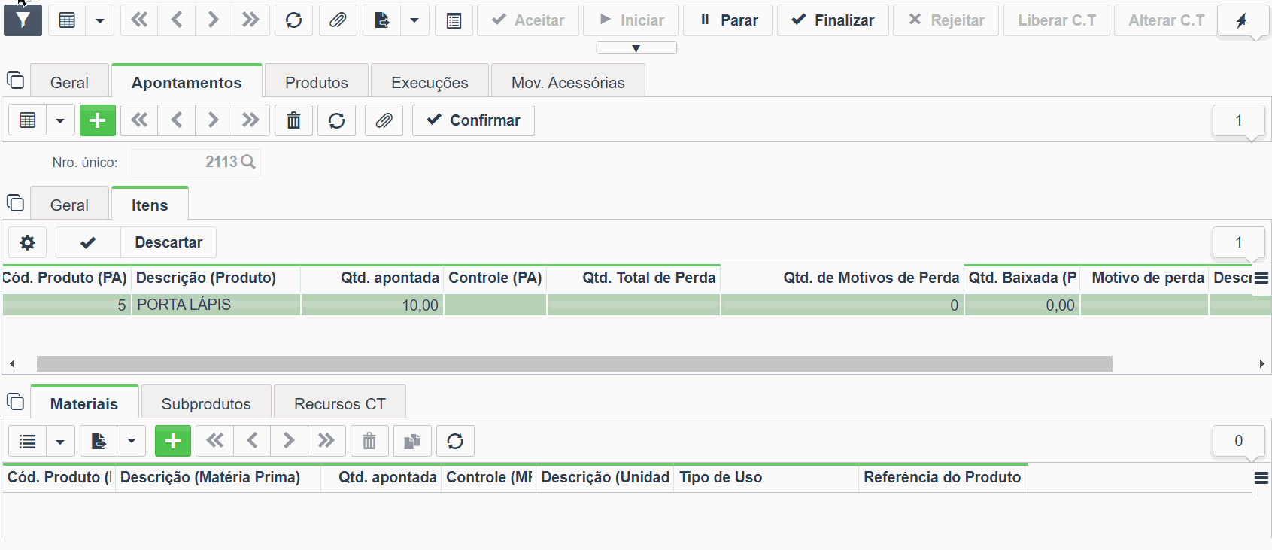1272x550 pixels.
Task: Click the Aceitar button
Action: [528, 20]
